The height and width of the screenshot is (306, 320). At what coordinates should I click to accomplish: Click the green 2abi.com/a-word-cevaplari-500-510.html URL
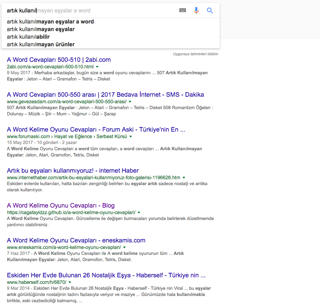pos(50,67)
